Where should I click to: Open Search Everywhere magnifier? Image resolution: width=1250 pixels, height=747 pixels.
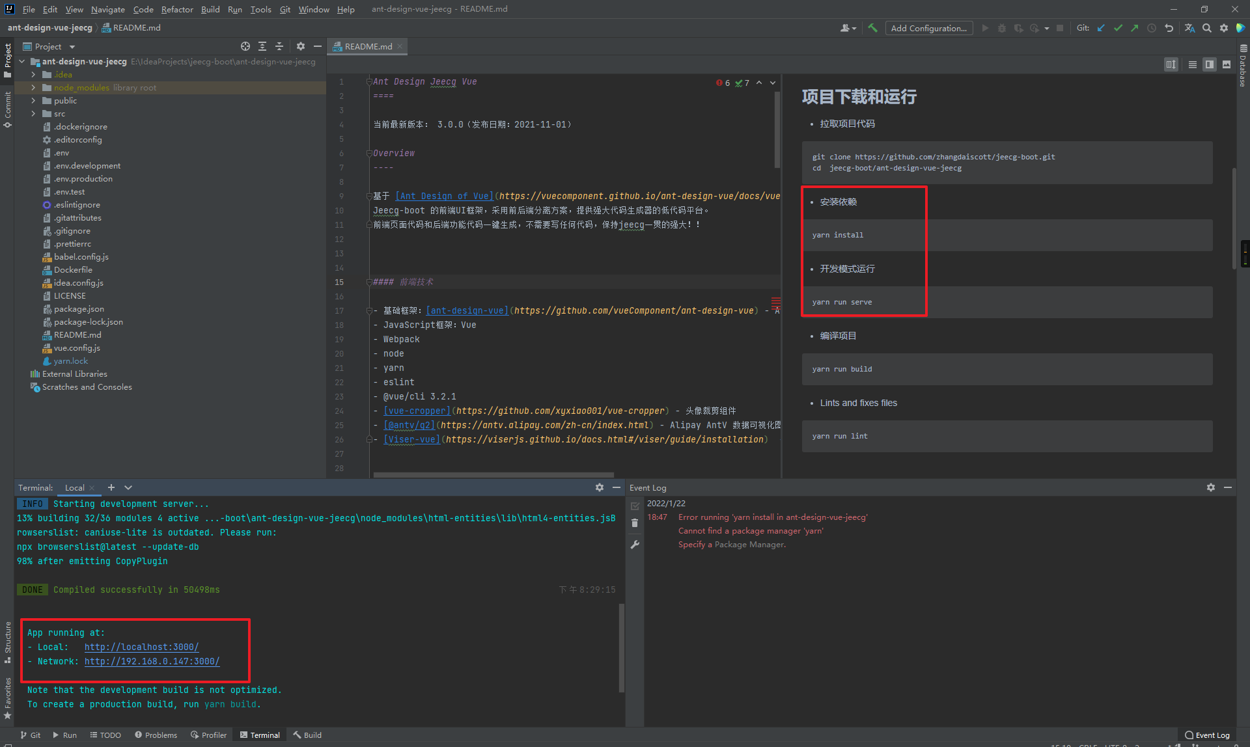pyautogui.click(x=1207, y=28)
